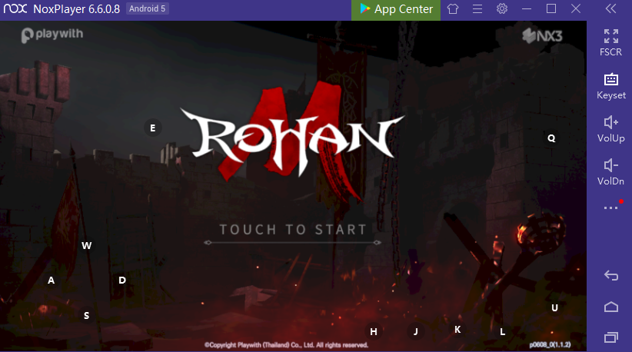Click the D key mapping marker

click(122, 281)
